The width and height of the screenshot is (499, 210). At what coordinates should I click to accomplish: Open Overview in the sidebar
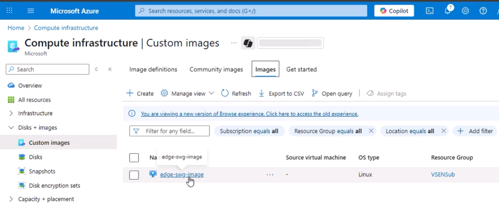[x=30, y=85]
